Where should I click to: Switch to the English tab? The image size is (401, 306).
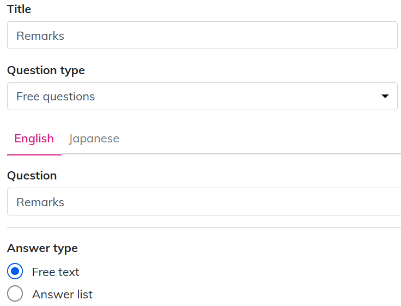pyautogui.click(x=34, y=139)
